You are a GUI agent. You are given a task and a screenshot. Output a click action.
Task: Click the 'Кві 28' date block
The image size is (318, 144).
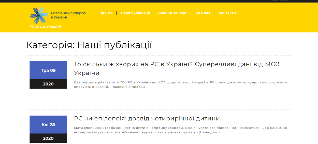coord(48,124)
